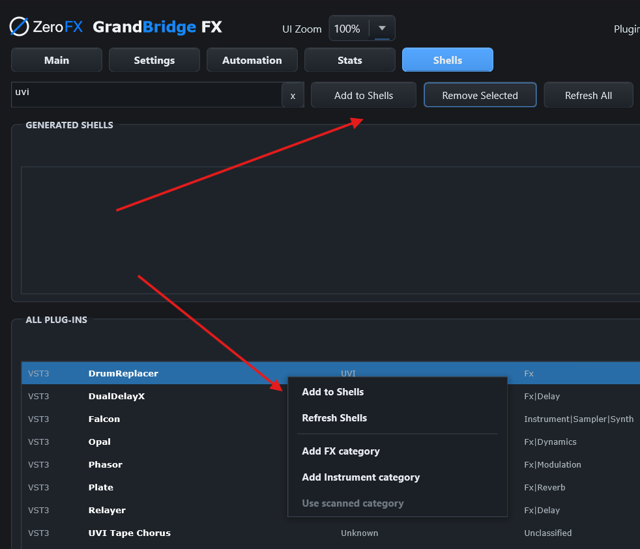This screenshot has height=549, width=640.
Task: Click the Fx|Modulation category cell
Action: pos(552,464)
